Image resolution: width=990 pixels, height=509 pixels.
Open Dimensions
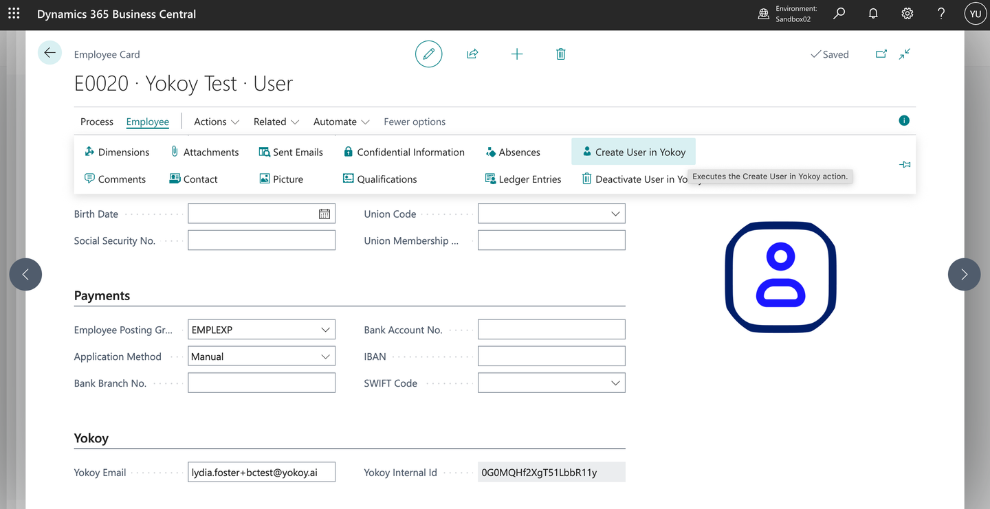pos(117,152)
